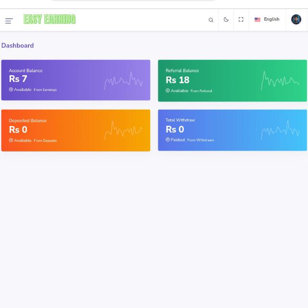
Task: Click the Total Withdraw label
Action: (x=180, y=120)
